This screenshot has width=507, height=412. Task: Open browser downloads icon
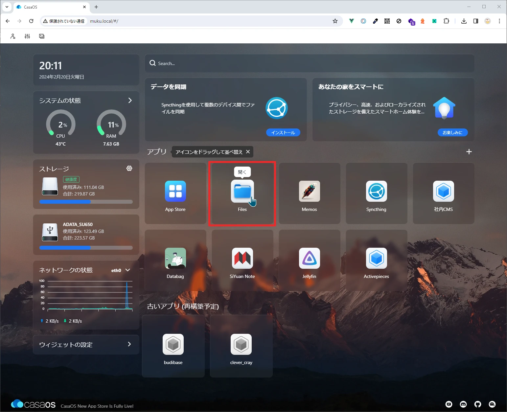[464, 21]
